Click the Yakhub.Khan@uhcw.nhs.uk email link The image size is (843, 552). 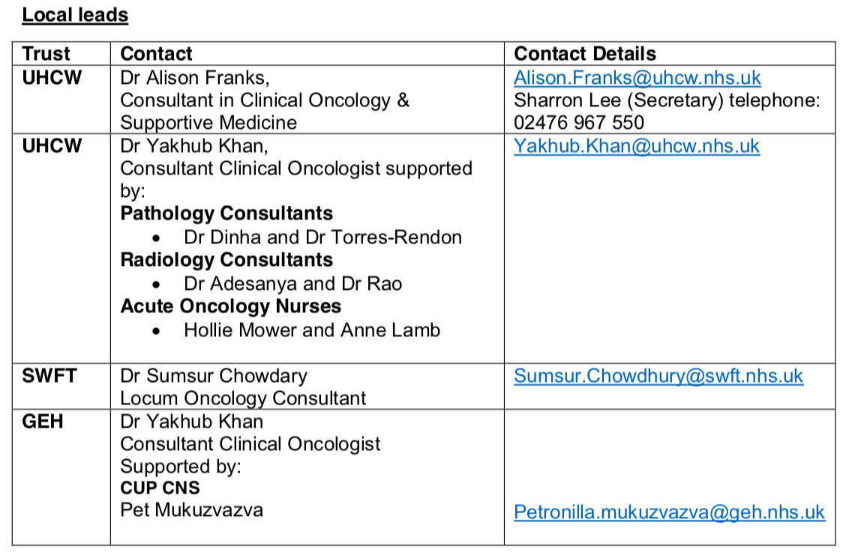coord(636,146)
